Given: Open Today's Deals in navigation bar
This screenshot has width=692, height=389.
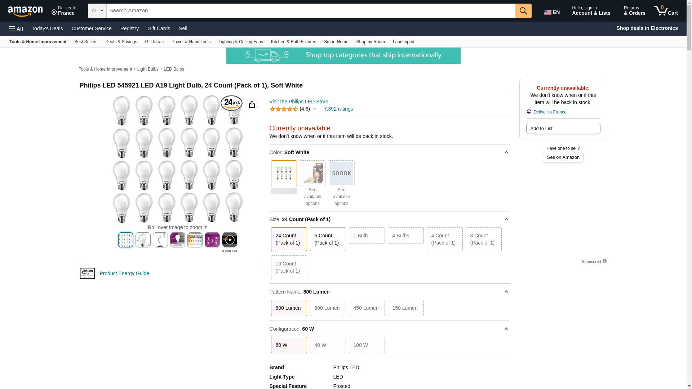Looking at the screenshot, I should (47, 28).
